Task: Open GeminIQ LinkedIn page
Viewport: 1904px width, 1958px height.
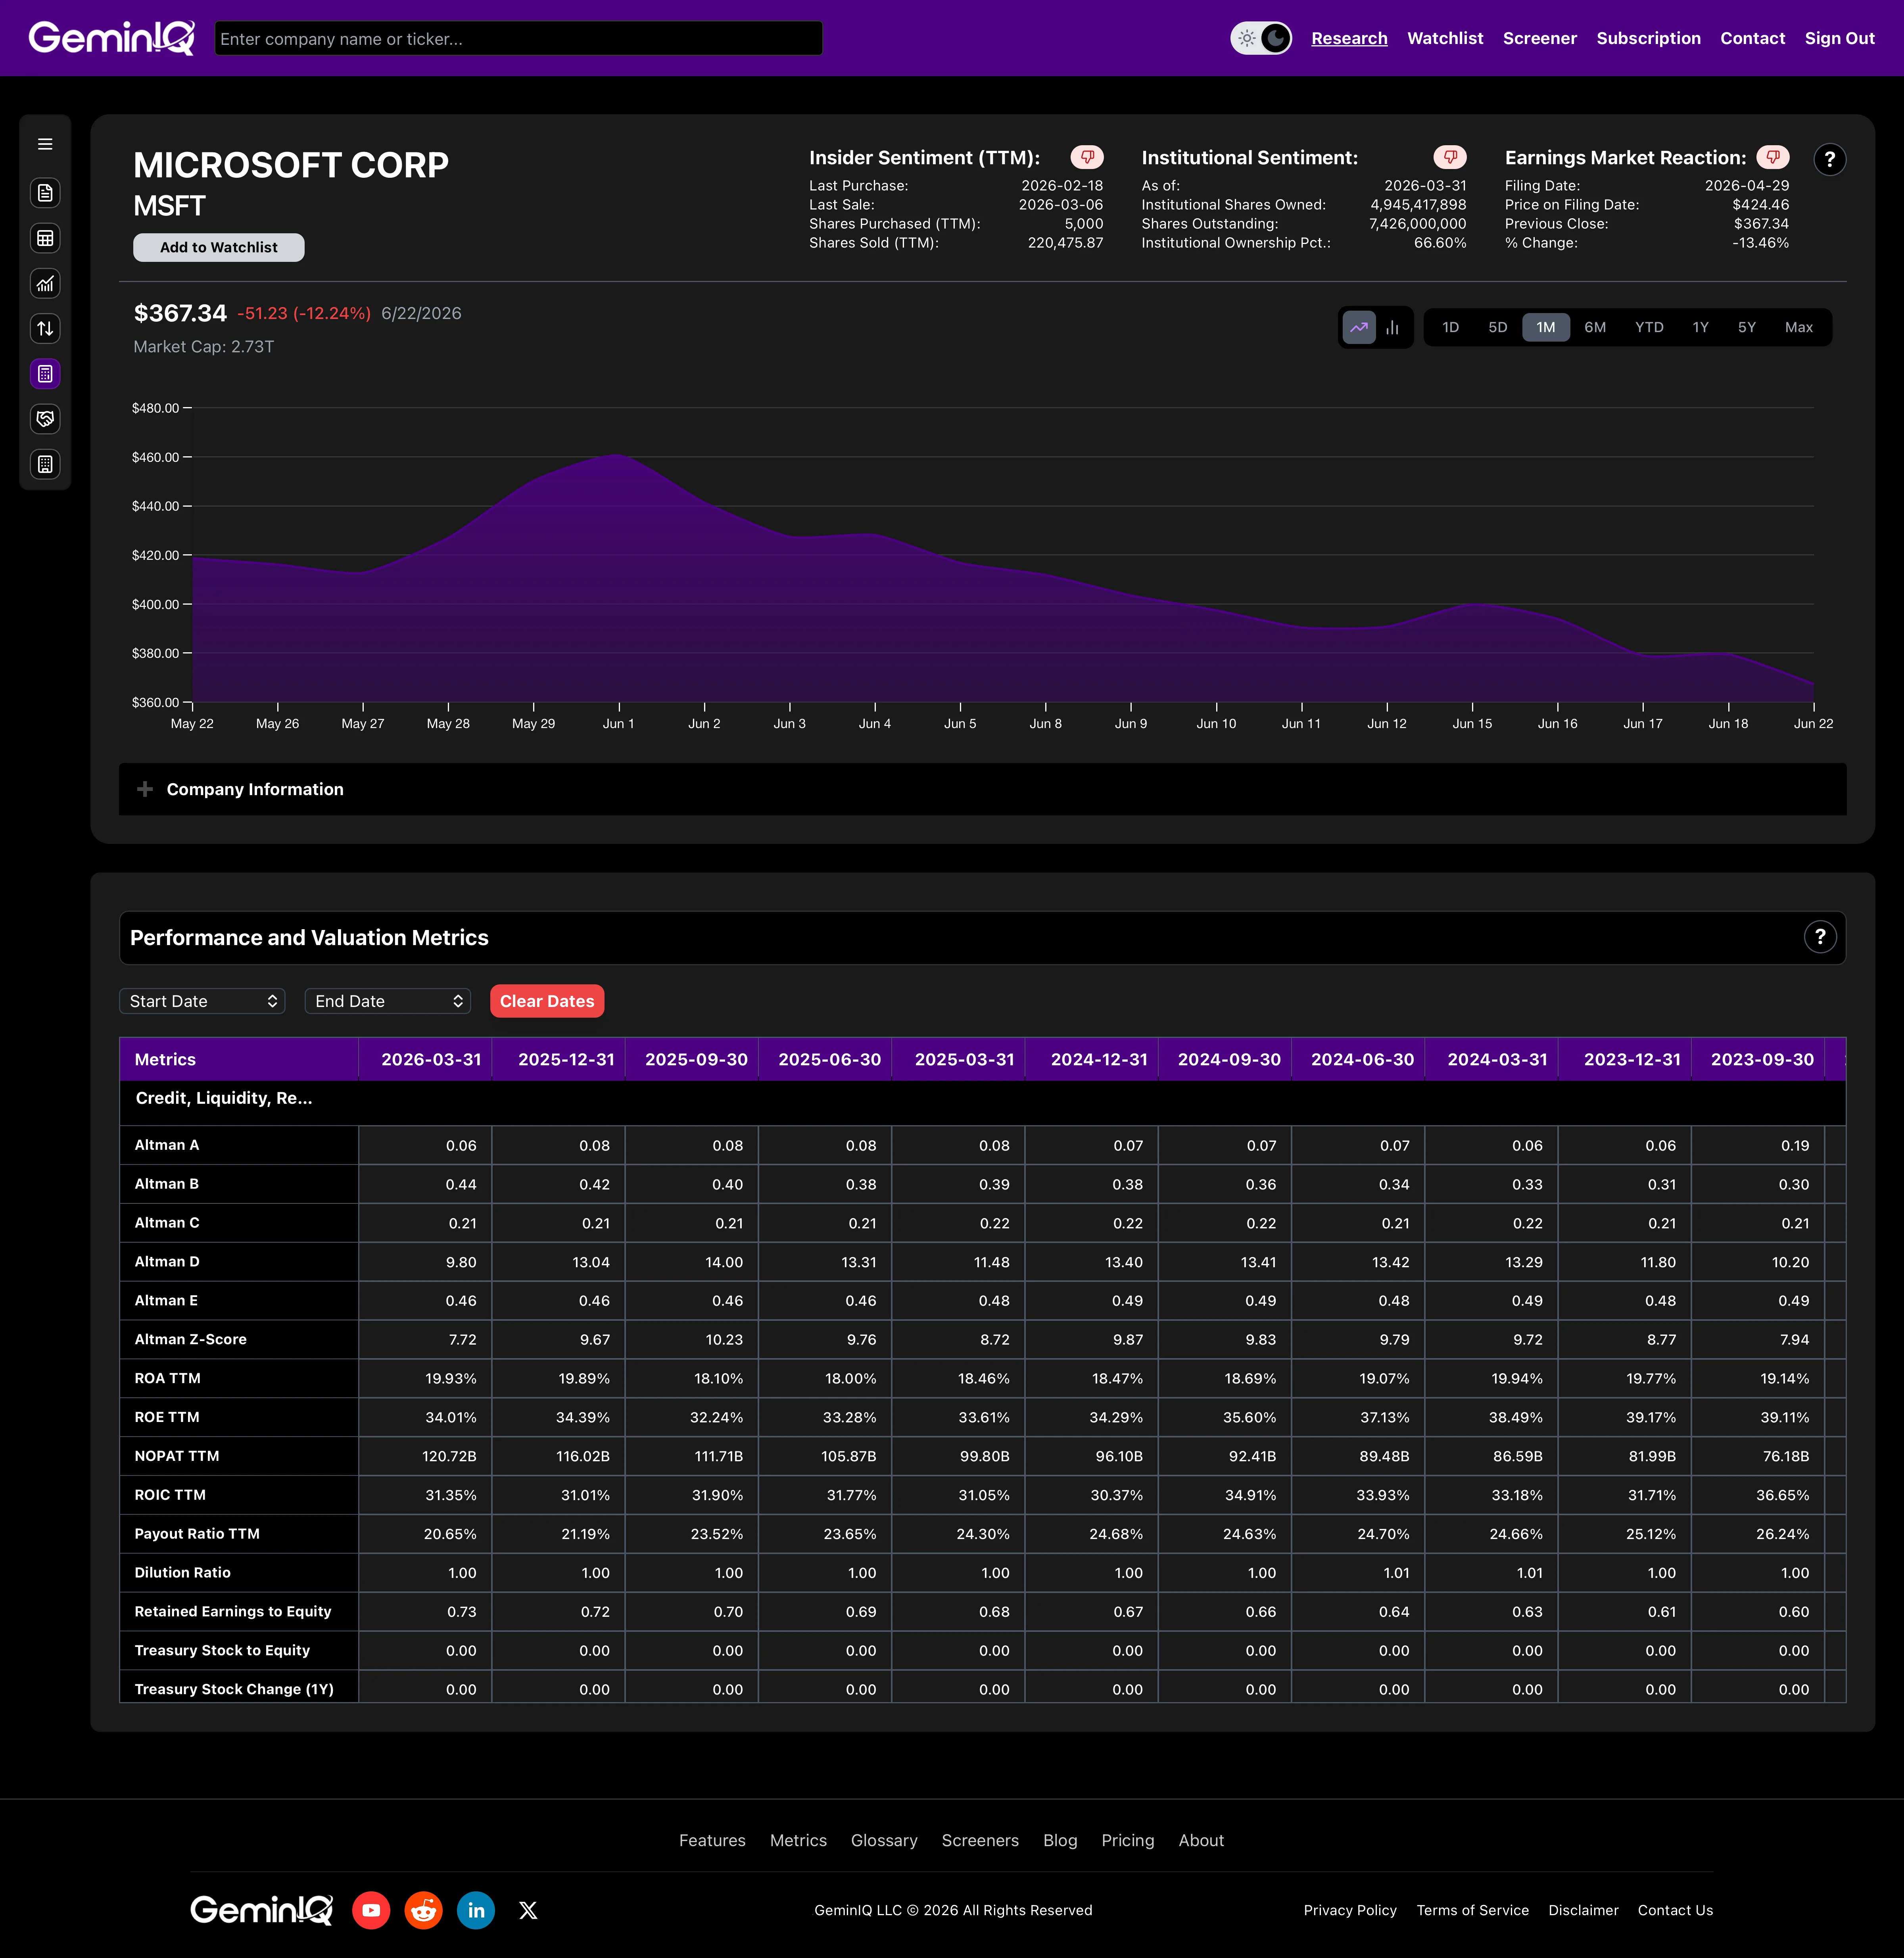Action: (476, 1910)
